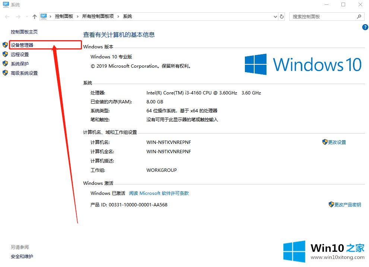369x267 pixels.
Task: Click the shield icon beside 设备管理器
Action: pyautogui.click(x=5, y=45)
